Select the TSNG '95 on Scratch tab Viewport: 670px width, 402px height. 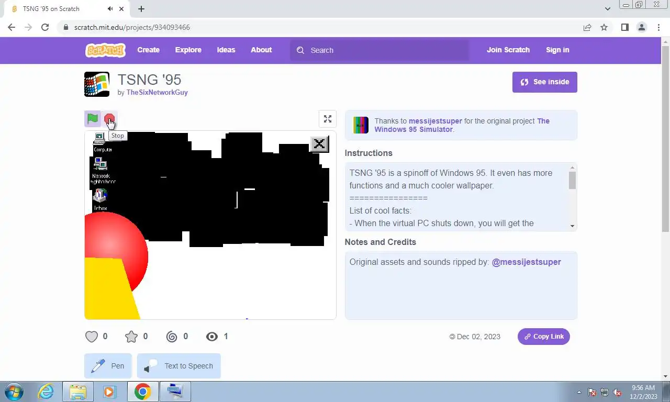[x=65, y=9]
